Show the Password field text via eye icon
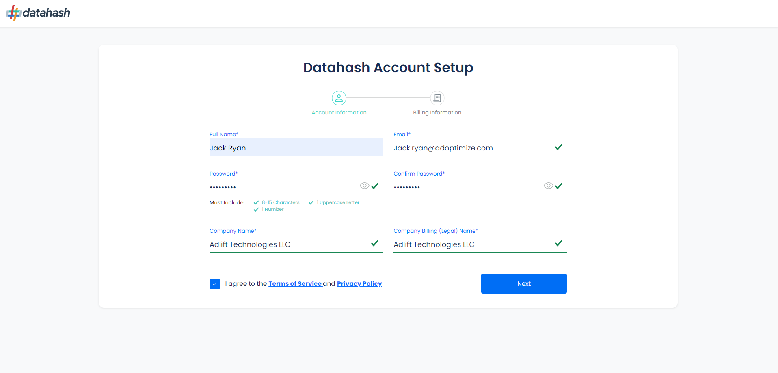 tap(365, 186)
